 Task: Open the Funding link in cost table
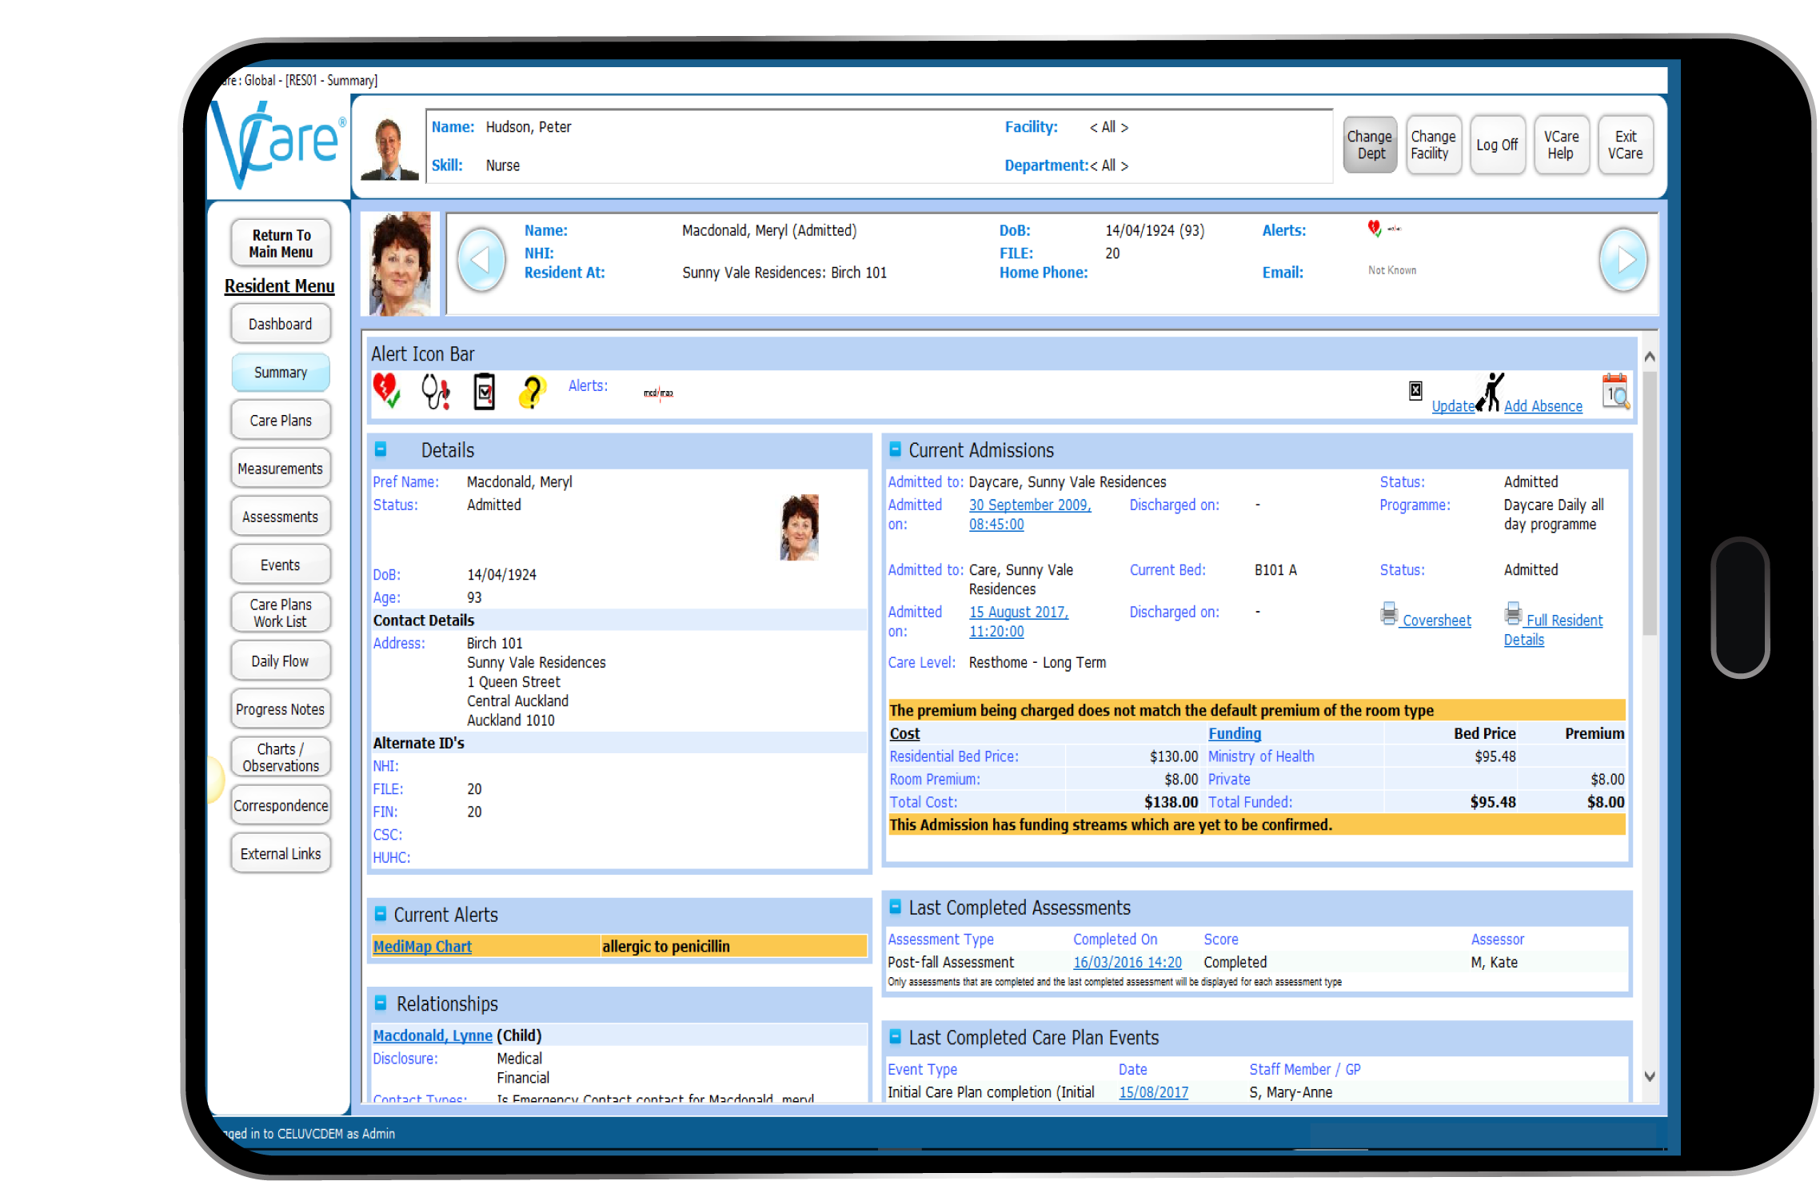click(x=1234, y=733)
